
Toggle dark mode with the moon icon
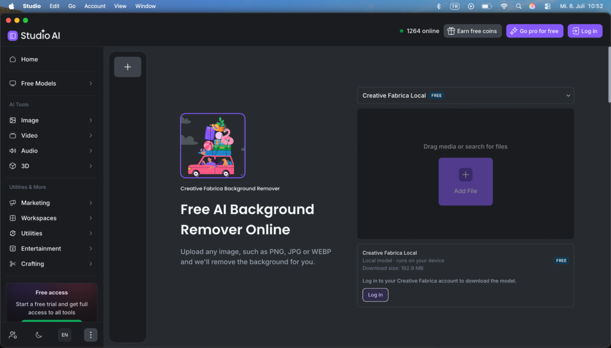38,335
